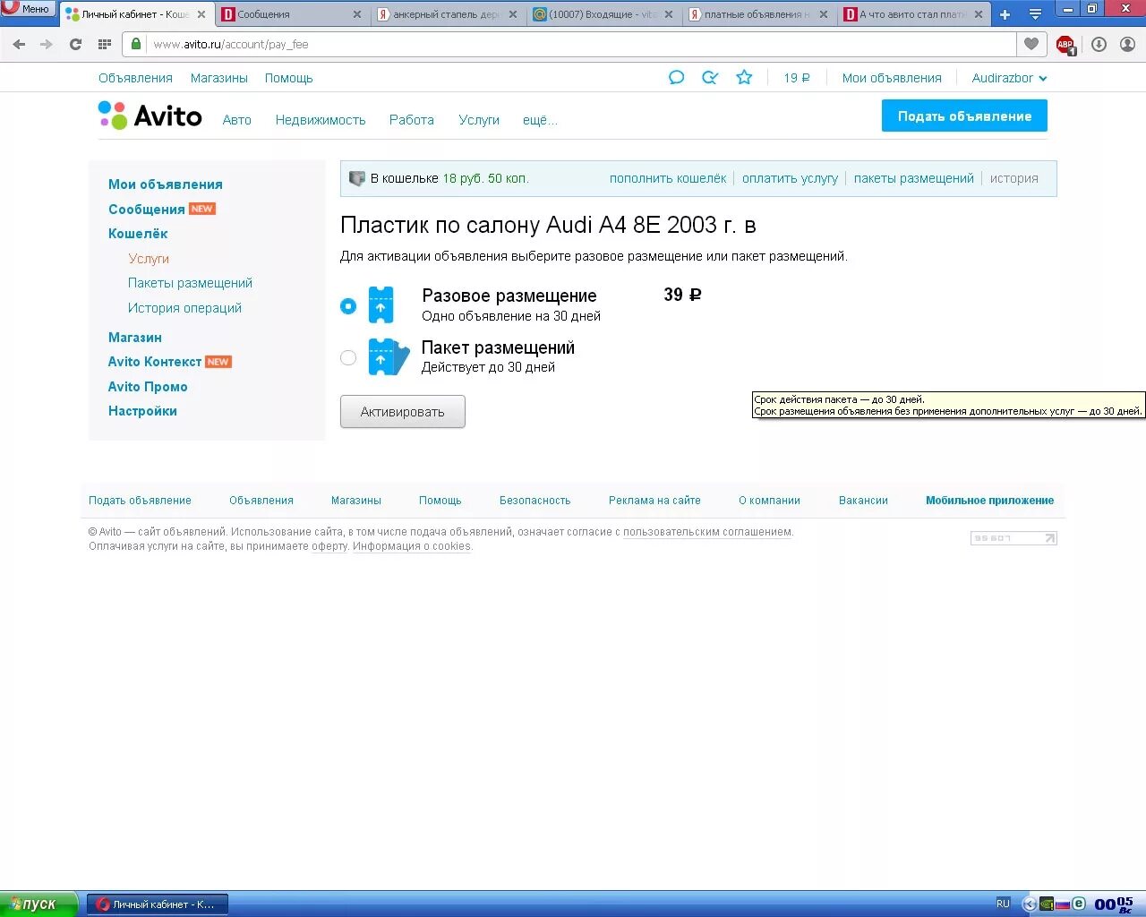Open История операций in the sidebar

[184, 308]
